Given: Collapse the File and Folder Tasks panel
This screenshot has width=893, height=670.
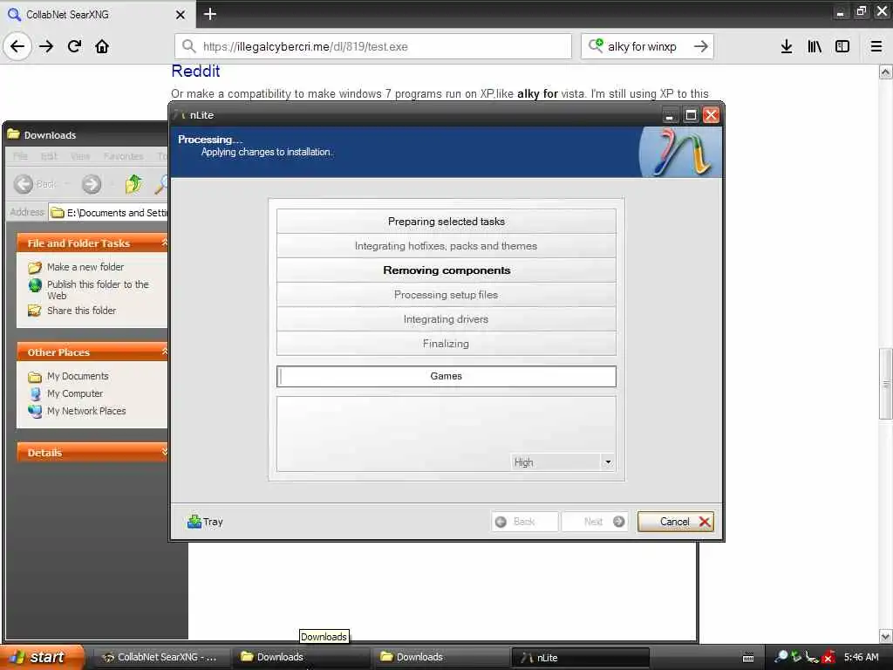Looking at the screenshot, I should click(164, 243).
